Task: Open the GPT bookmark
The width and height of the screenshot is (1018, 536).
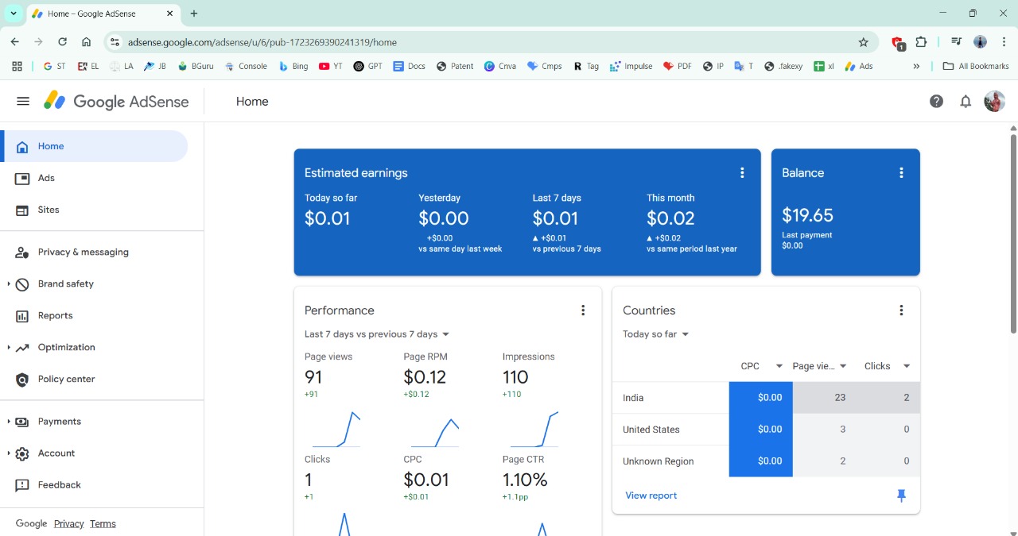Action: 367,67
